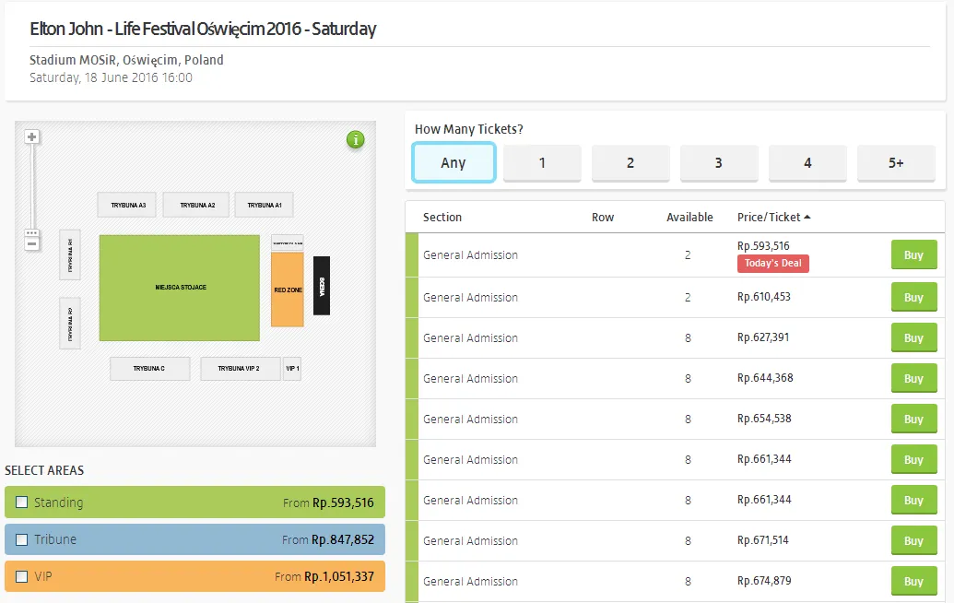Click the Rp.671,514 price in the table

point(763,540)
